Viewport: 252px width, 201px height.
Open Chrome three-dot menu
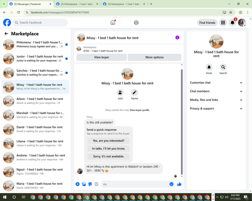click(x=247, y=12)
